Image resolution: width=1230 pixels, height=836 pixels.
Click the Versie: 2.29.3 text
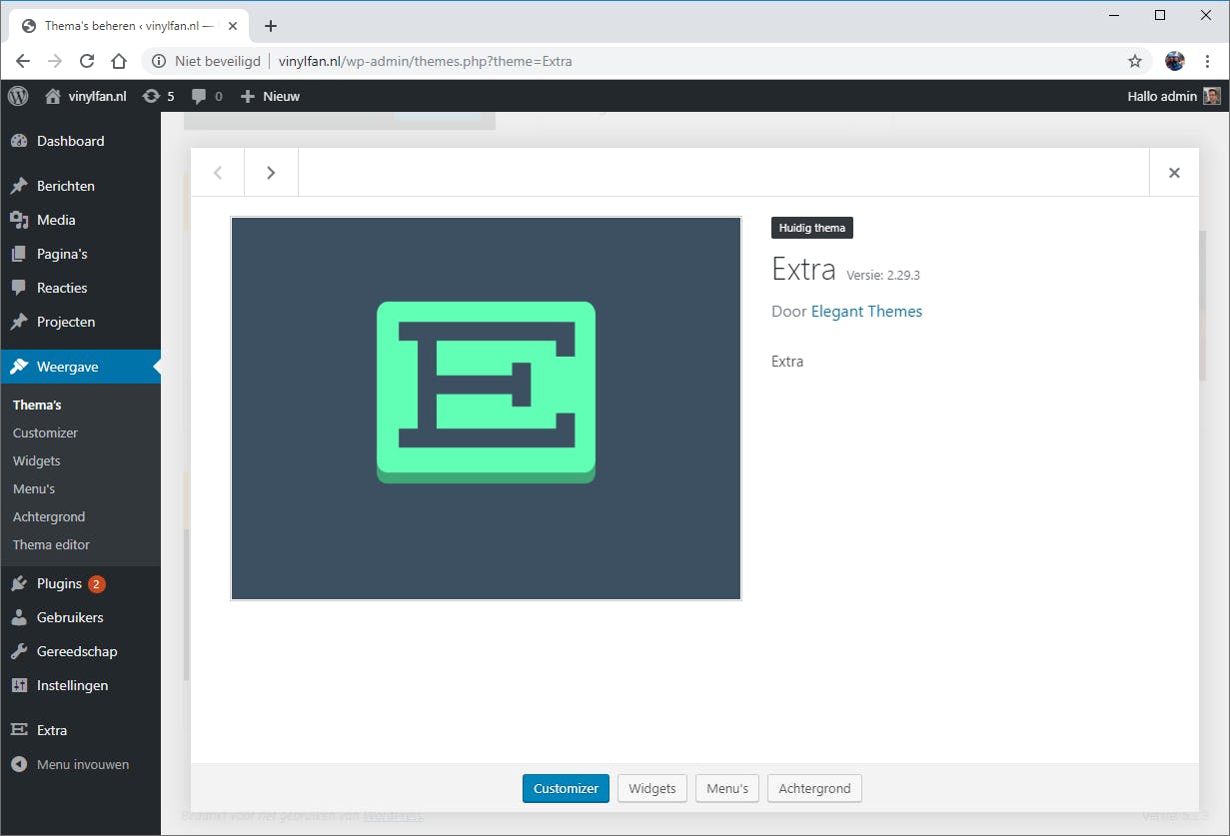tap(883, 275)
